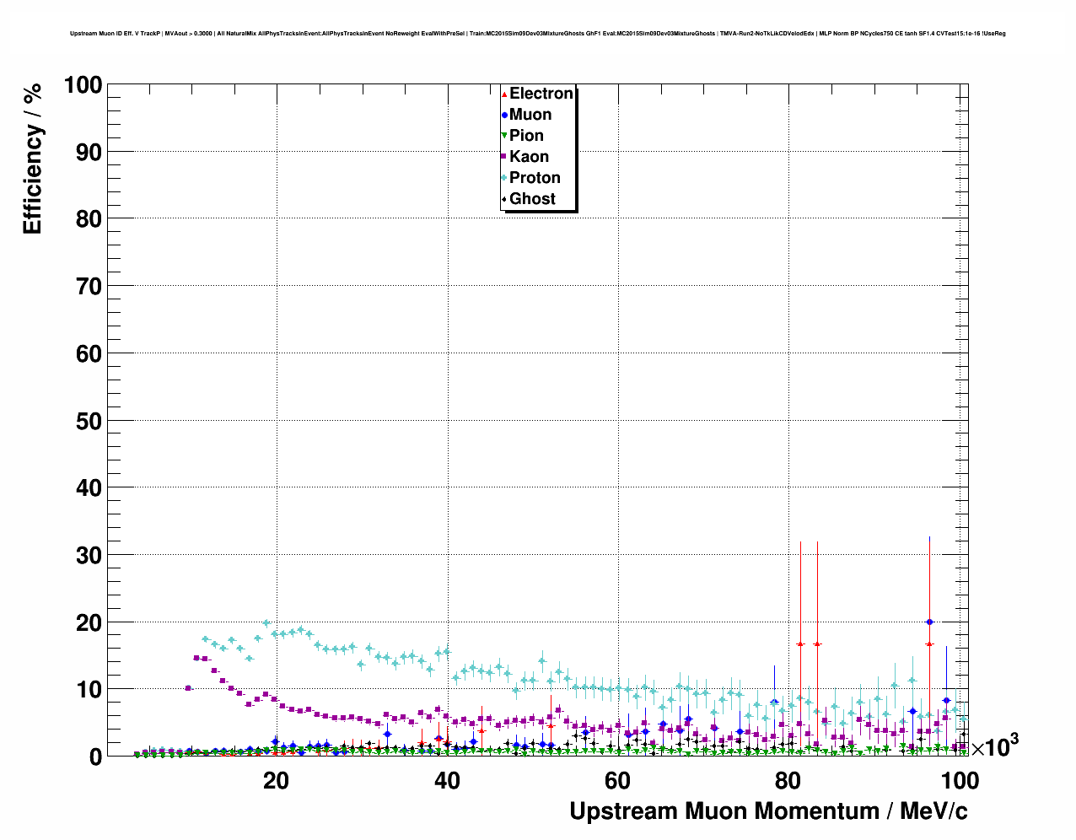Click the blue circle Muon legend marker
This screenshot has width=1076, height=840.
[504, 115]
